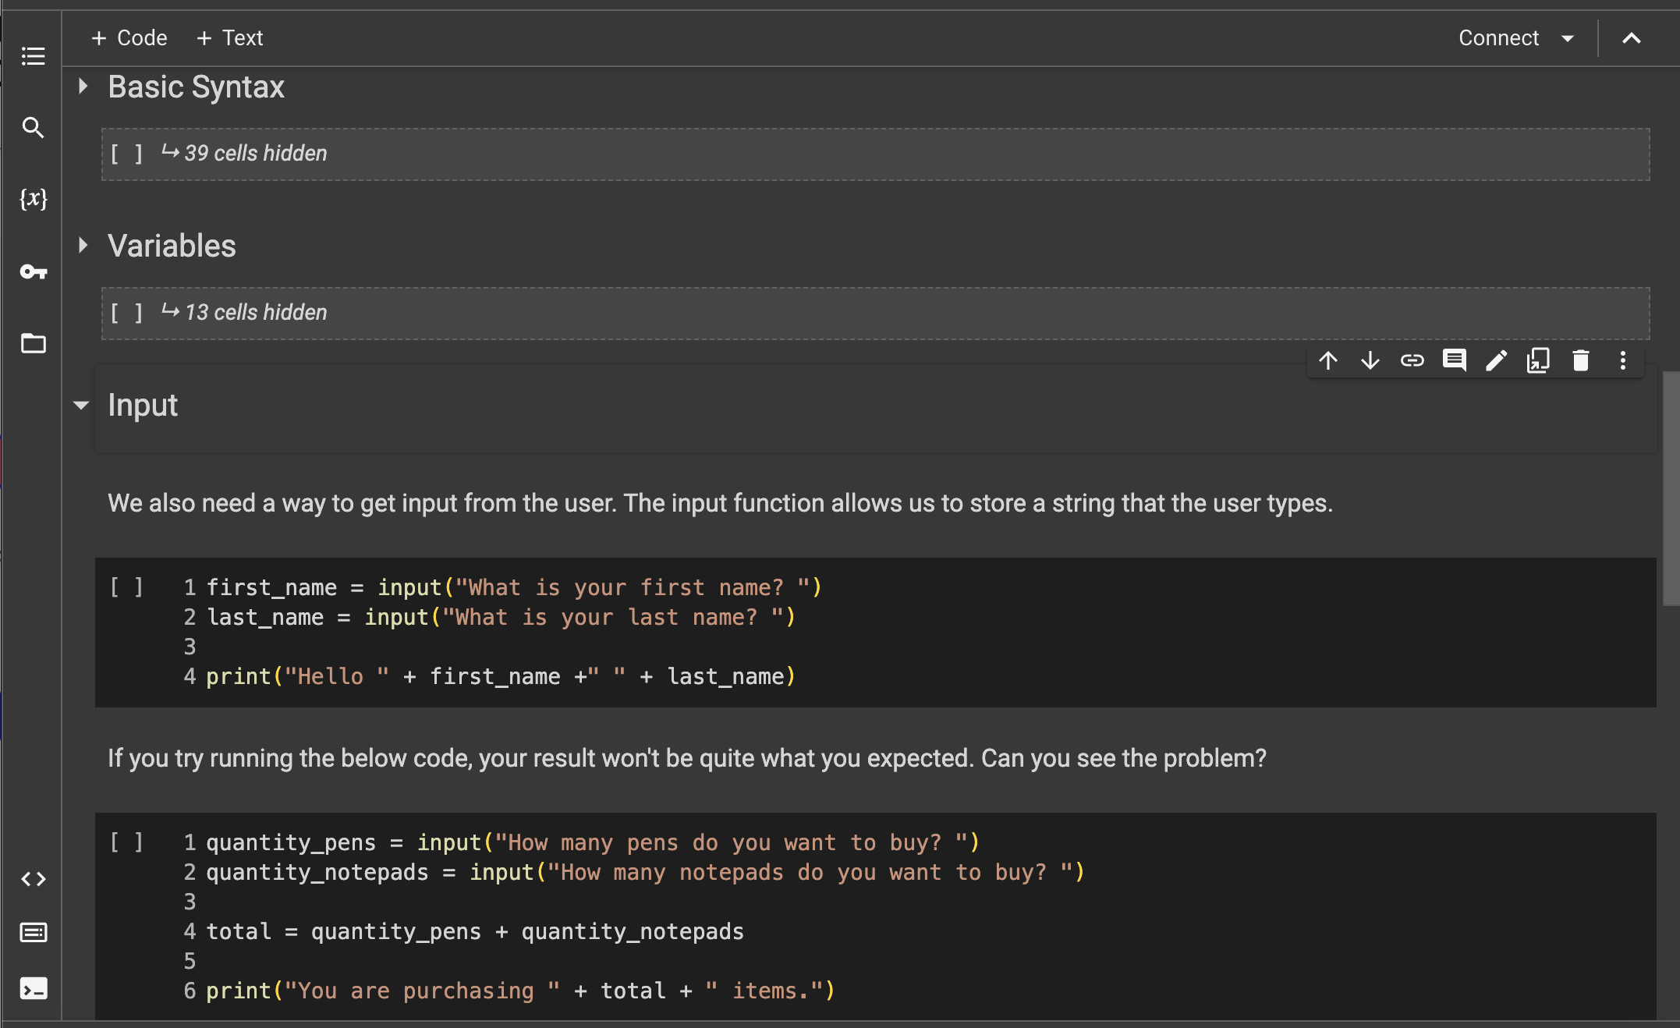Open the files folder icon in sidebar
Viewport: 1680px width, 1028px height.
pos(33,343)
